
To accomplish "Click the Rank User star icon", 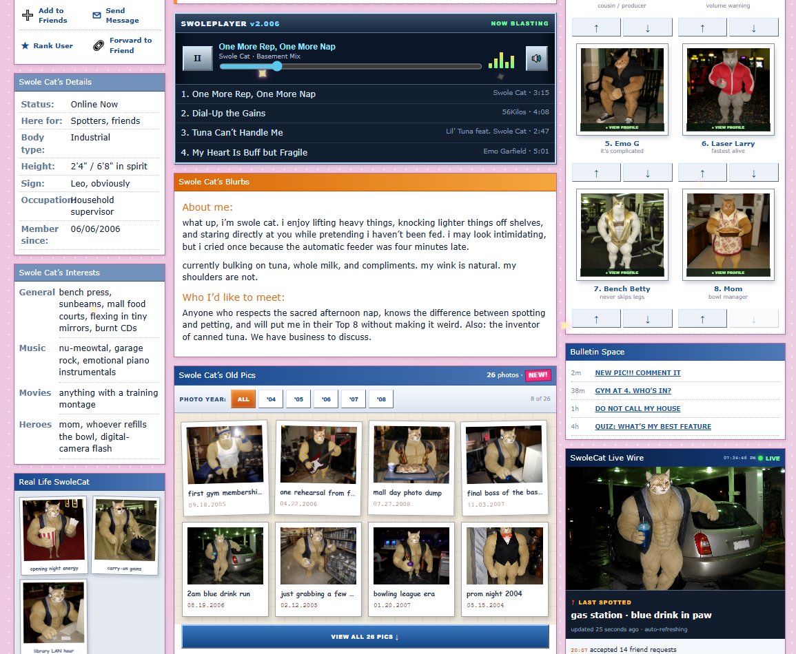I will 25,45.
